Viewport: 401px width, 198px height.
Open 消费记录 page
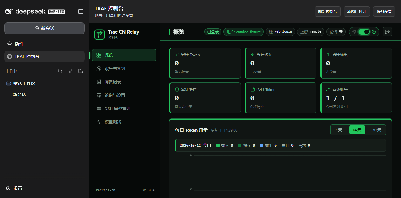coord(124,82)
